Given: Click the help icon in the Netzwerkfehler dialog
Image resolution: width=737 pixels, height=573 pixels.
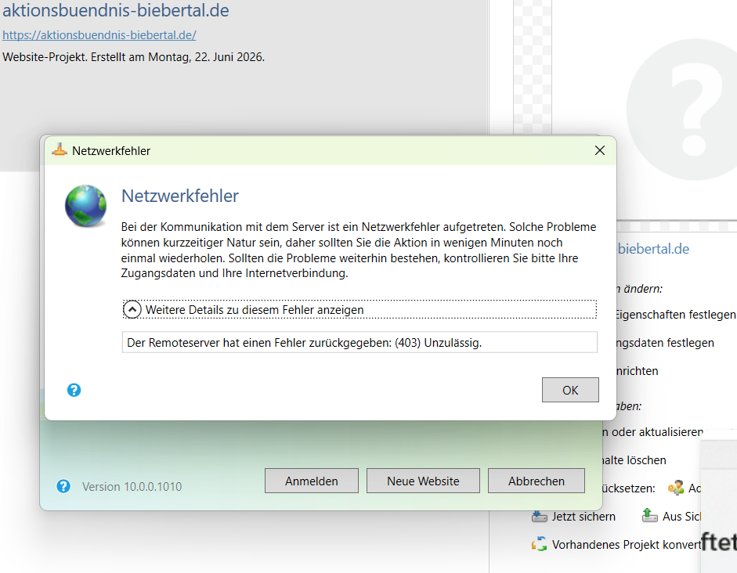Looking at the screenshot, I should [74, 390].
